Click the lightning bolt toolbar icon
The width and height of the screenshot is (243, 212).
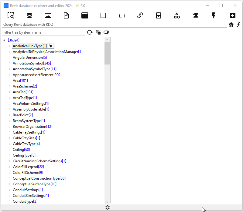point(214,15)
